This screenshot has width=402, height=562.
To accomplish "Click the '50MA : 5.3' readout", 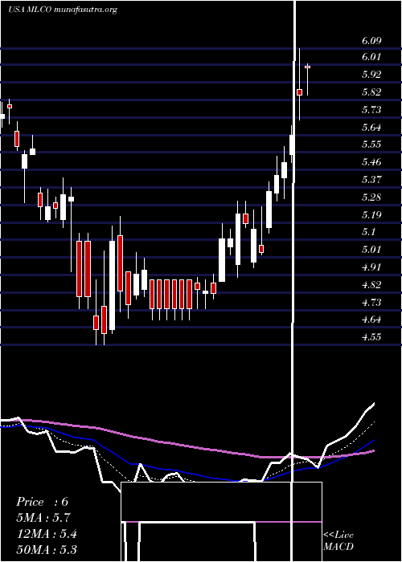I will point(47,550).
